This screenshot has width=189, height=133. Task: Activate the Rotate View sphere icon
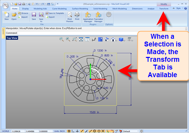pos(94,39)
